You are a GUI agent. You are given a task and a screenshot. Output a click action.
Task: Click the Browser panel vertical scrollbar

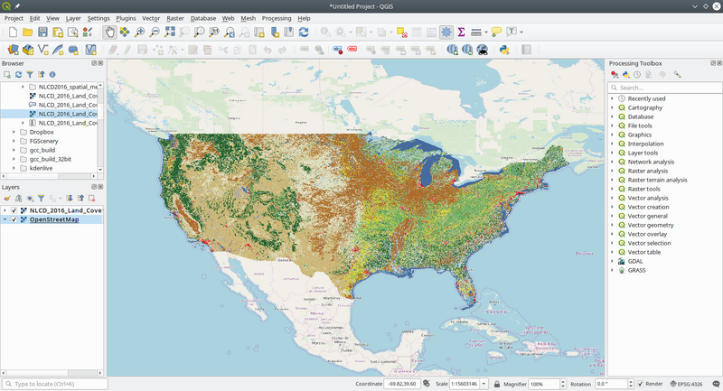coord(100,126)
